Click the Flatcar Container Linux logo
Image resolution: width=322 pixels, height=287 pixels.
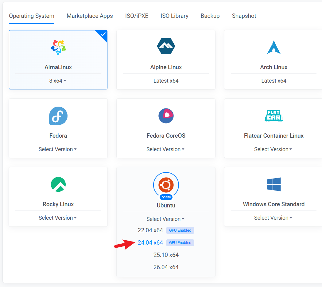[x=274, y=116]
